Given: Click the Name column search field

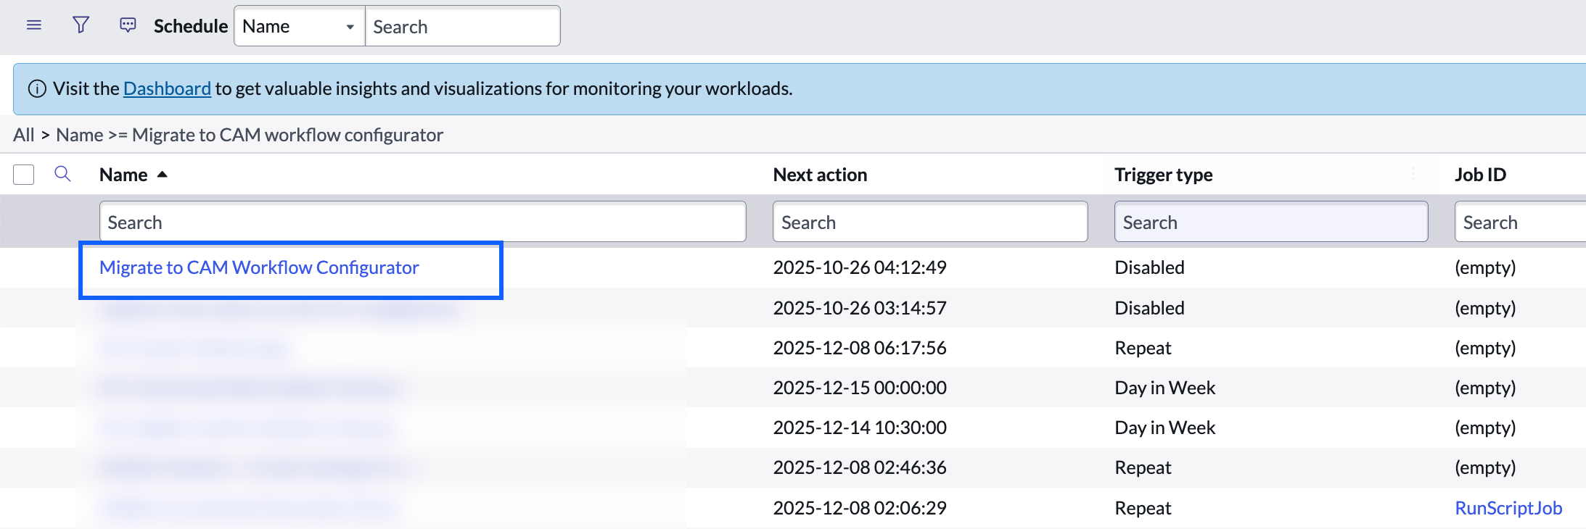Looking at the screenshot, I should coord(422,222).
